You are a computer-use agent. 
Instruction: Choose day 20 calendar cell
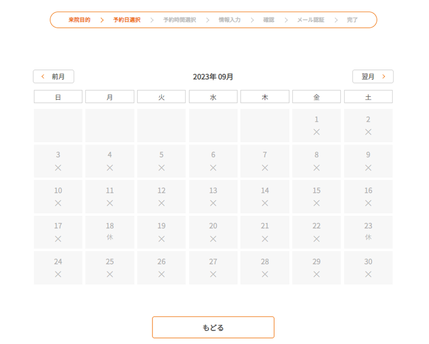213,232
